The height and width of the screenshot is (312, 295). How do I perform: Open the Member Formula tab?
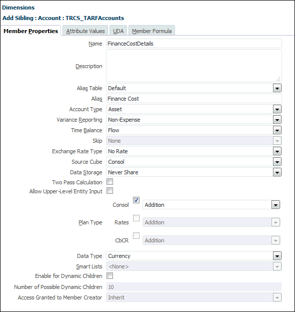[x=152, y=31]
